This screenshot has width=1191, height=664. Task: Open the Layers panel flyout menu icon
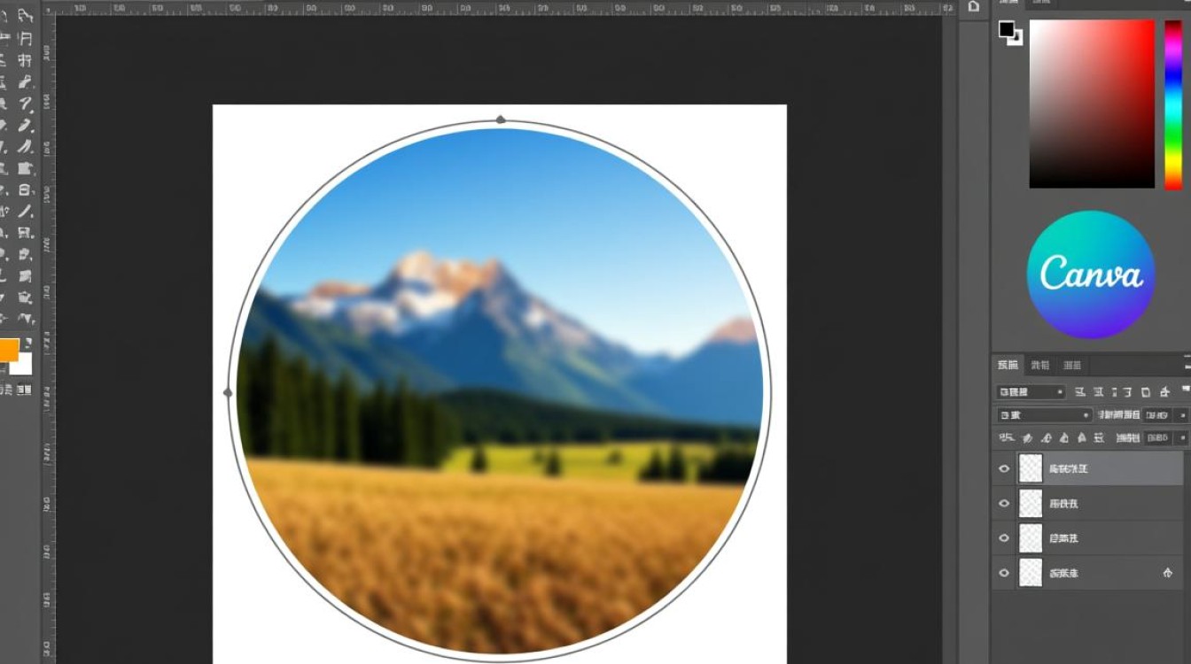1187,362
